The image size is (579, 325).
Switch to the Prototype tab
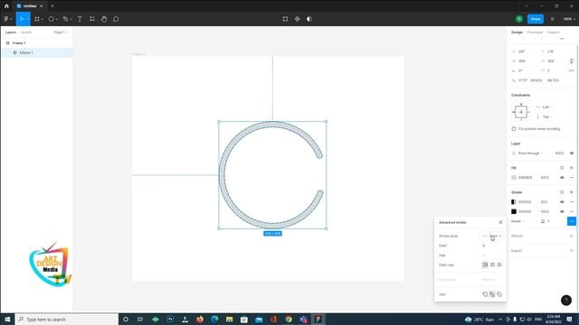(x=535, y=32)
